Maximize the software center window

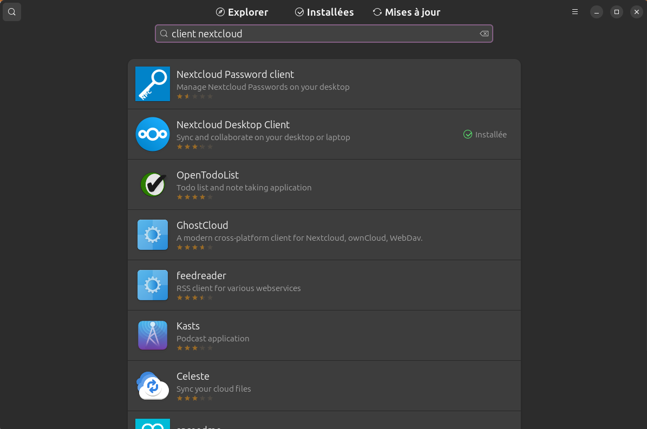tap(617, 12)
